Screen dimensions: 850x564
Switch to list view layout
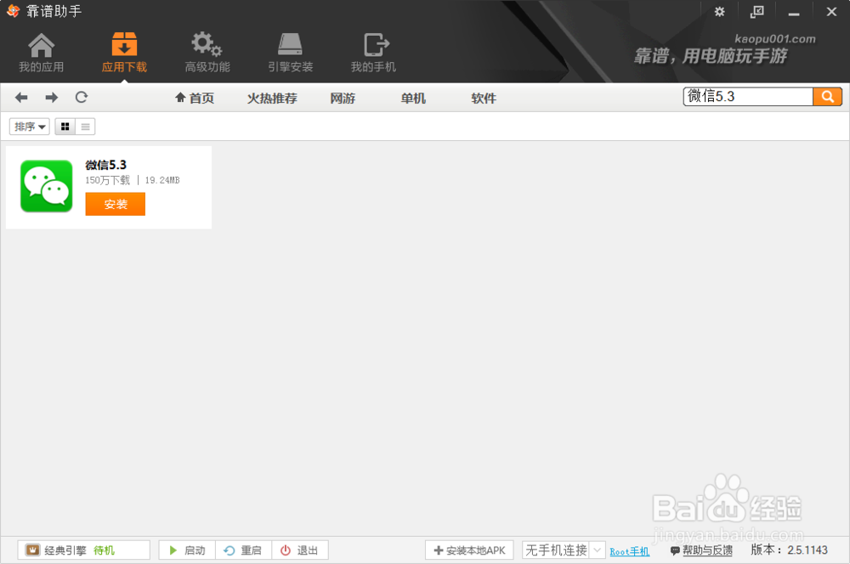coord(84,126)
